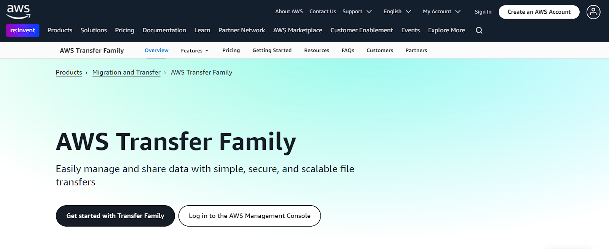Click the AWS logo

pos(18,12)
